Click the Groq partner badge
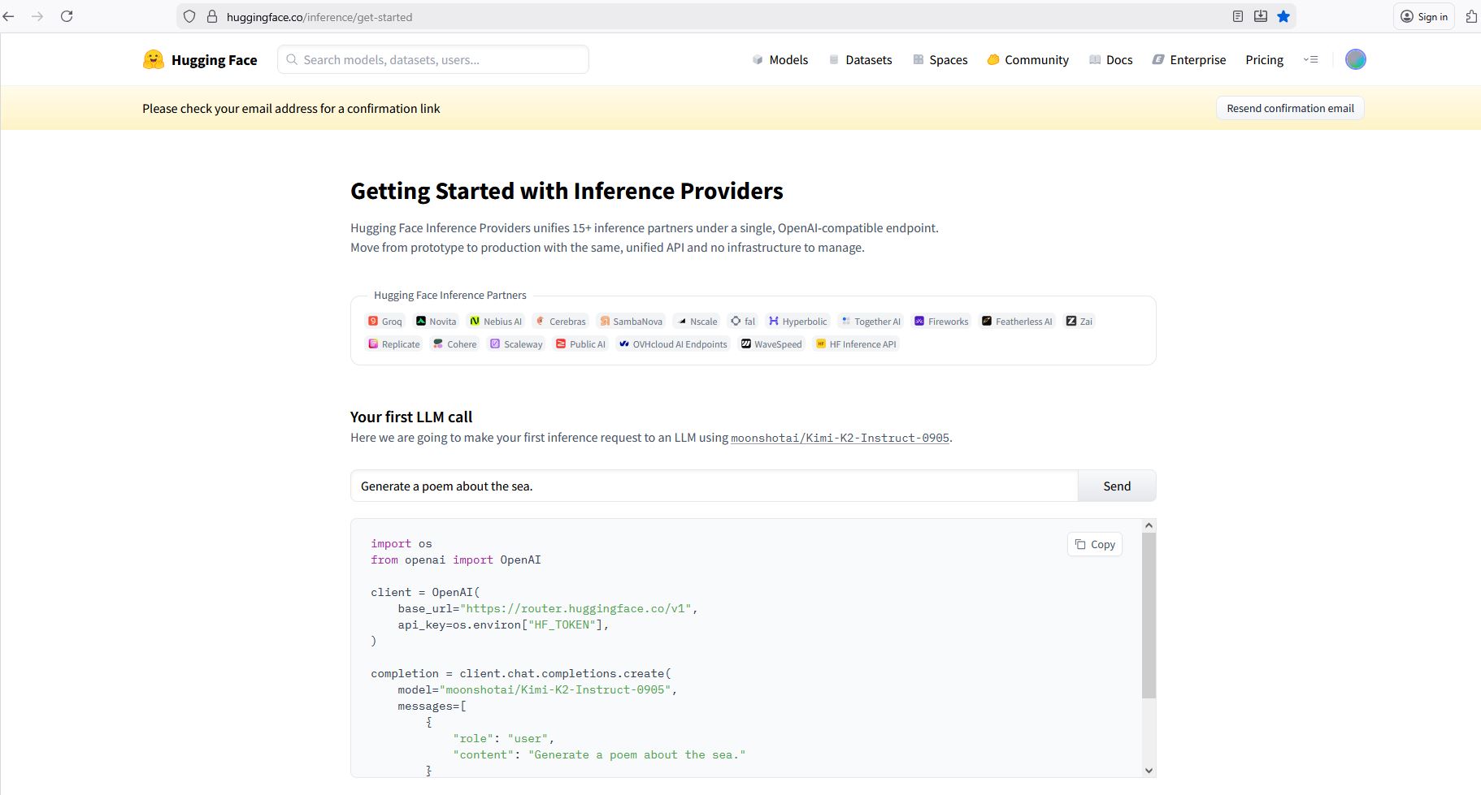 [x=385, y=322]
